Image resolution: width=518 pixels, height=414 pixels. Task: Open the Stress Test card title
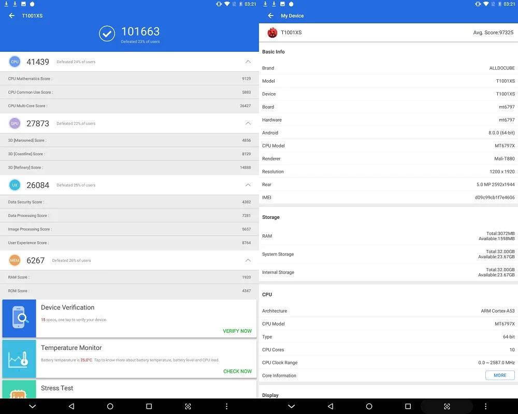click(57, 388)
